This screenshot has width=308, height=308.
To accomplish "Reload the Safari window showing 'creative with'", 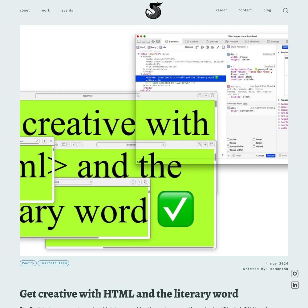I will click(x=138, y=96).
